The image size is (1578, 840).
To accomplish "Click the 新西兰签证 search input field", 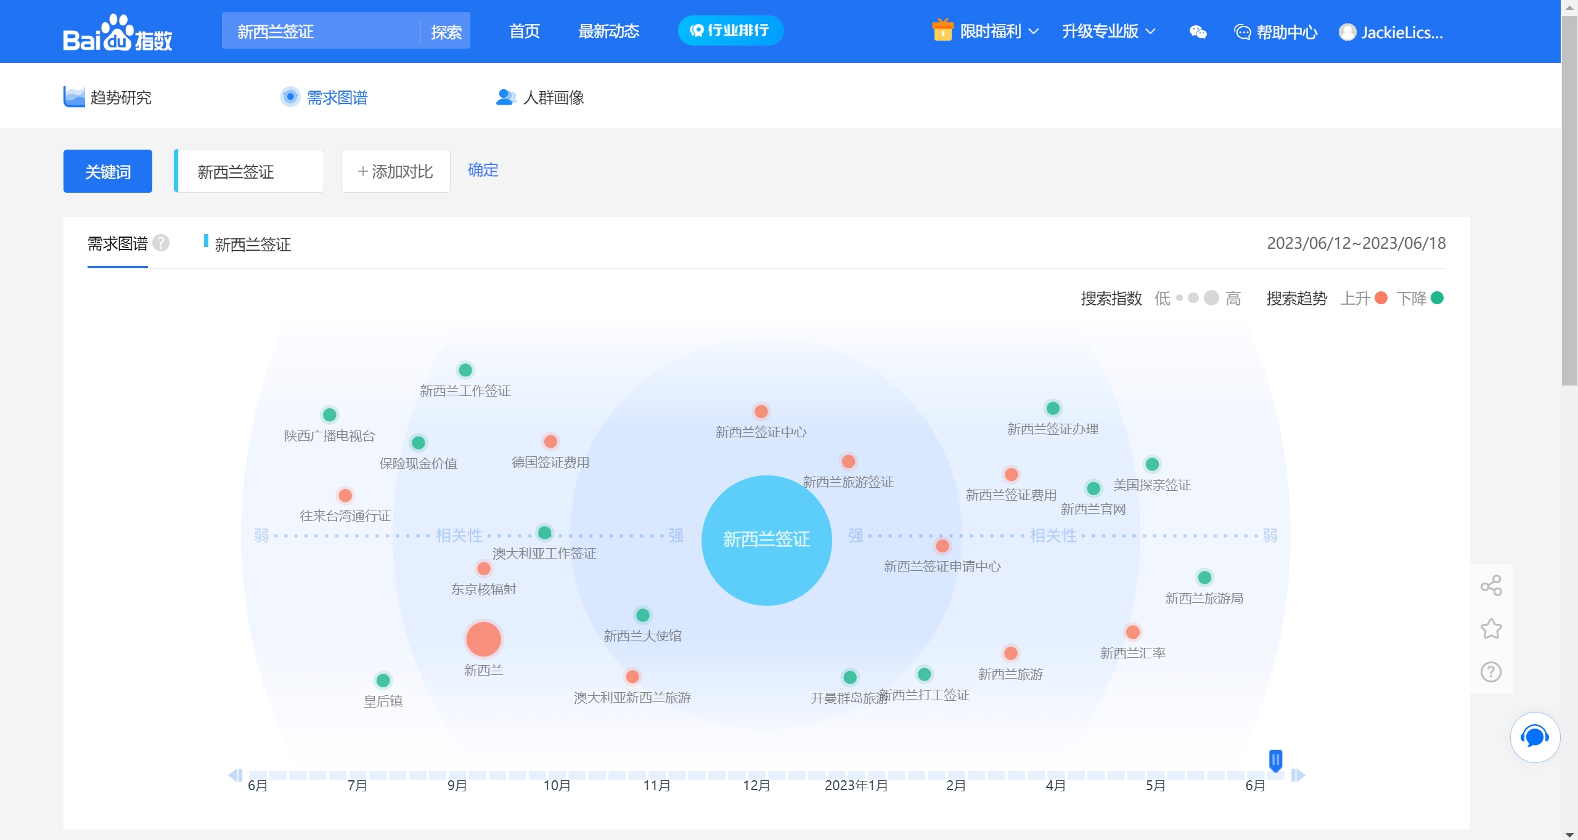I will point(321,31).
